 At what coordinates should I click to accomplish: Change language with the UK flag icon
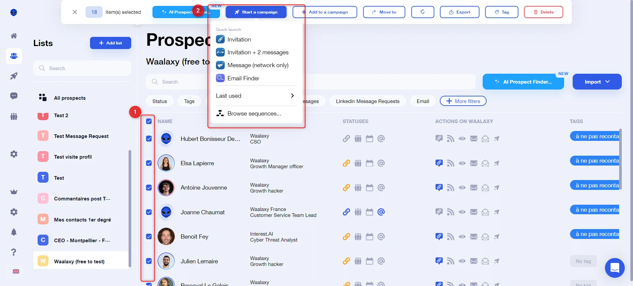pos(15,272)
